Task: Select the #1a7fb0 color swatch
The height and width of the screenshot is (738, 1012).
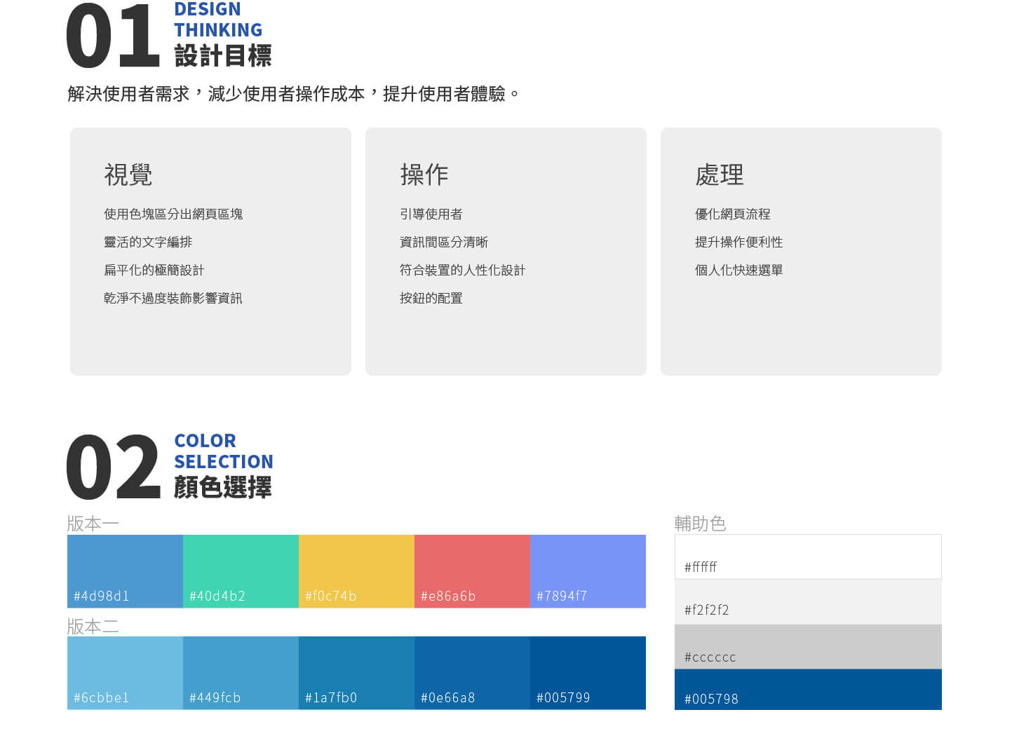Action: point(356,673)
